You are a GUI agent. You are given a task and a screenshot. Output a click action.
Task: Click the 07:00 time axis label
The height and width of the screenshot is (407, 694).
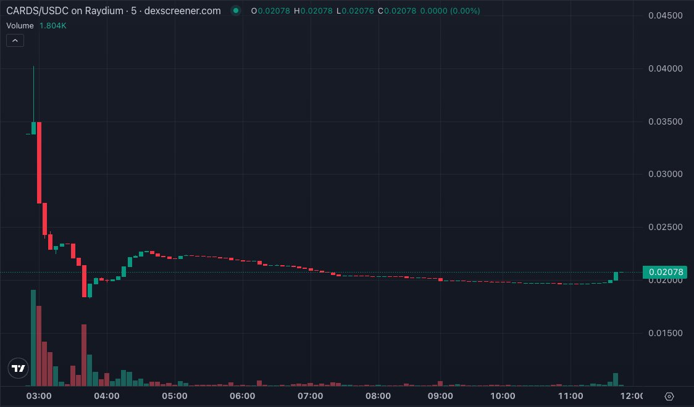pos(311,396)
